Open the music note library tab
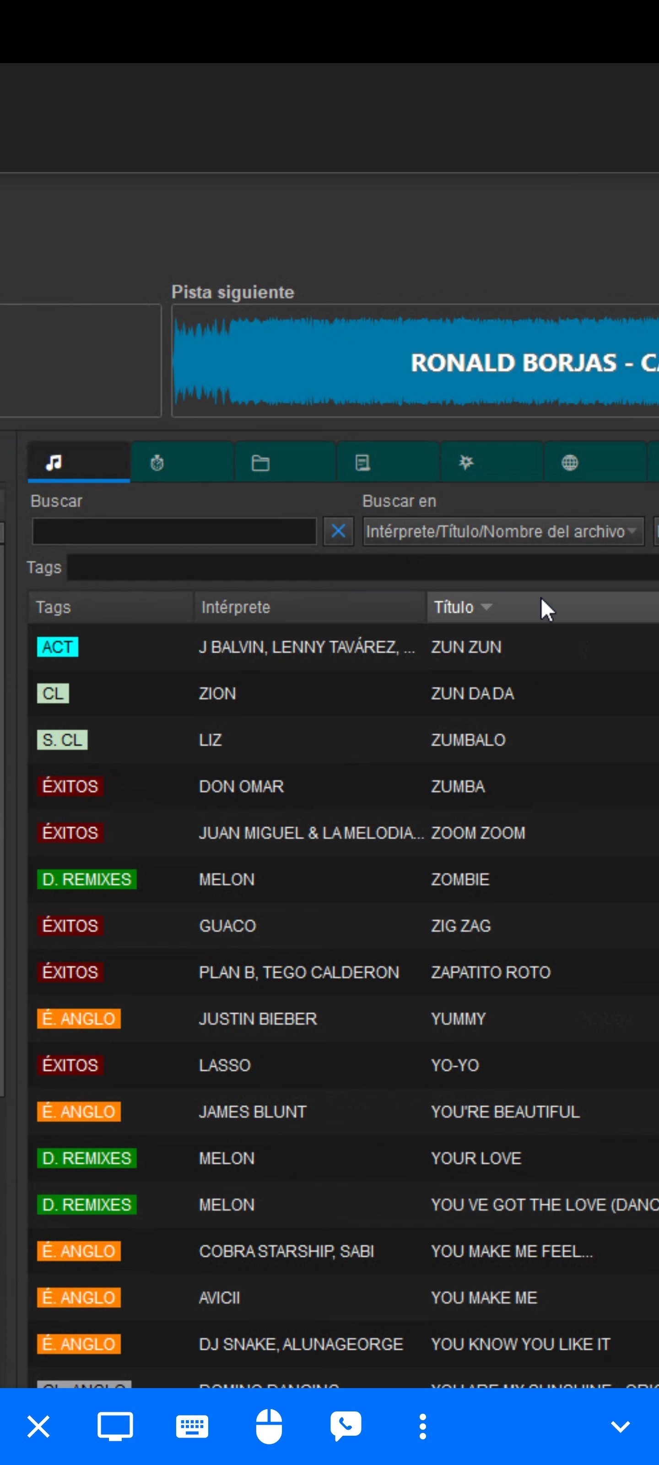This screenshot has height=1465, width=659. (78, 462)
